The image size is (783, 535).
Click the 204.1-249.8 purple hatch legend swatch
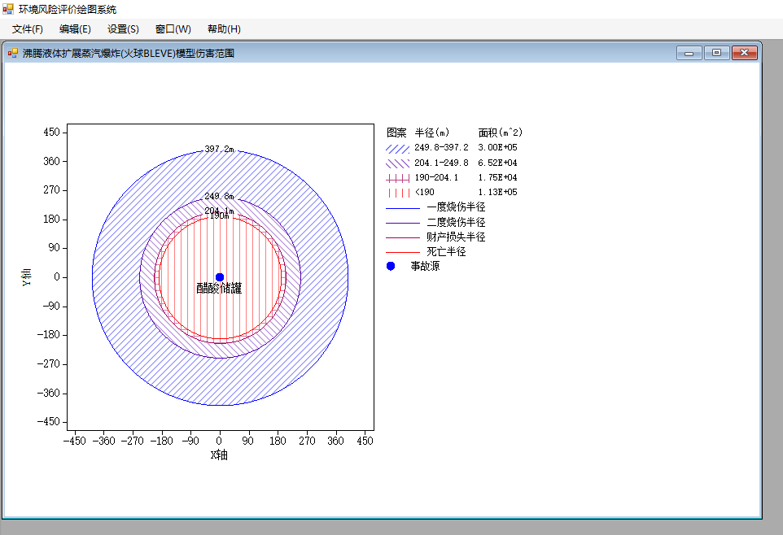coord(397,163)
